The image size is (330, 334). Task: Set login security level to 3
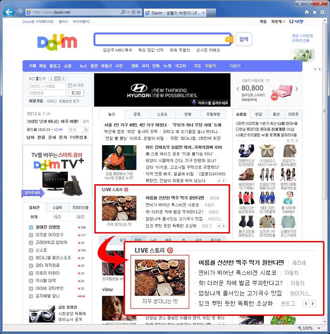63,79
